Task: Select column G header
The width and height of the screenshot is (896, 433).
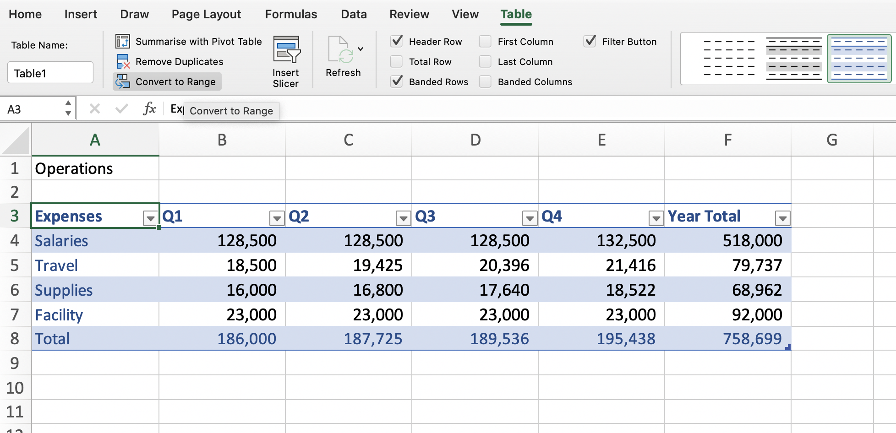Action: [x=832, y=140]
